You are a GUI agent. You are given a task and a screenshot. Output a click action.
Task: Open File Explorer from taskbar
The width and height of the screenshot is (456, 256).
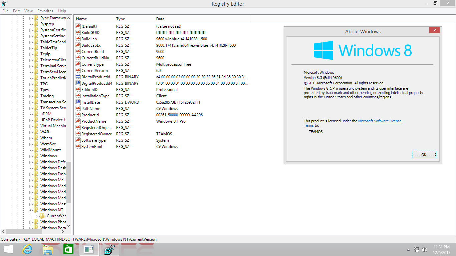pos(48,249)
